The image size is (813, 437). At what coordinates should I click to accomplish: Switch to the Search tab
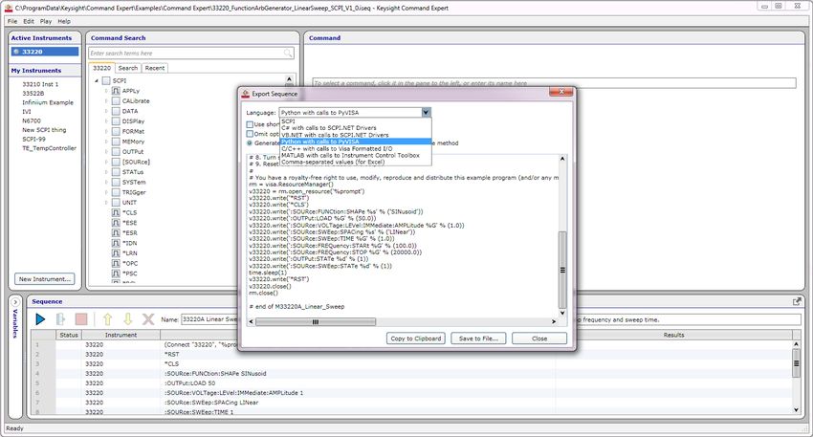tap(127, 68)
